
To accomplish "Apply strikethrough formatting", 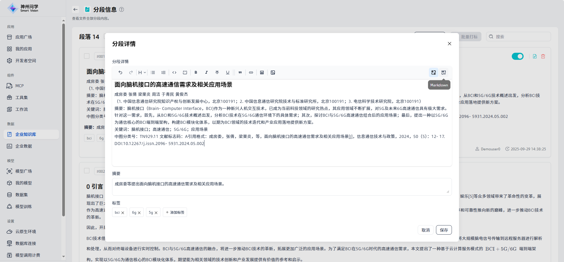I will pyautogui.click(x=217, y=72).
